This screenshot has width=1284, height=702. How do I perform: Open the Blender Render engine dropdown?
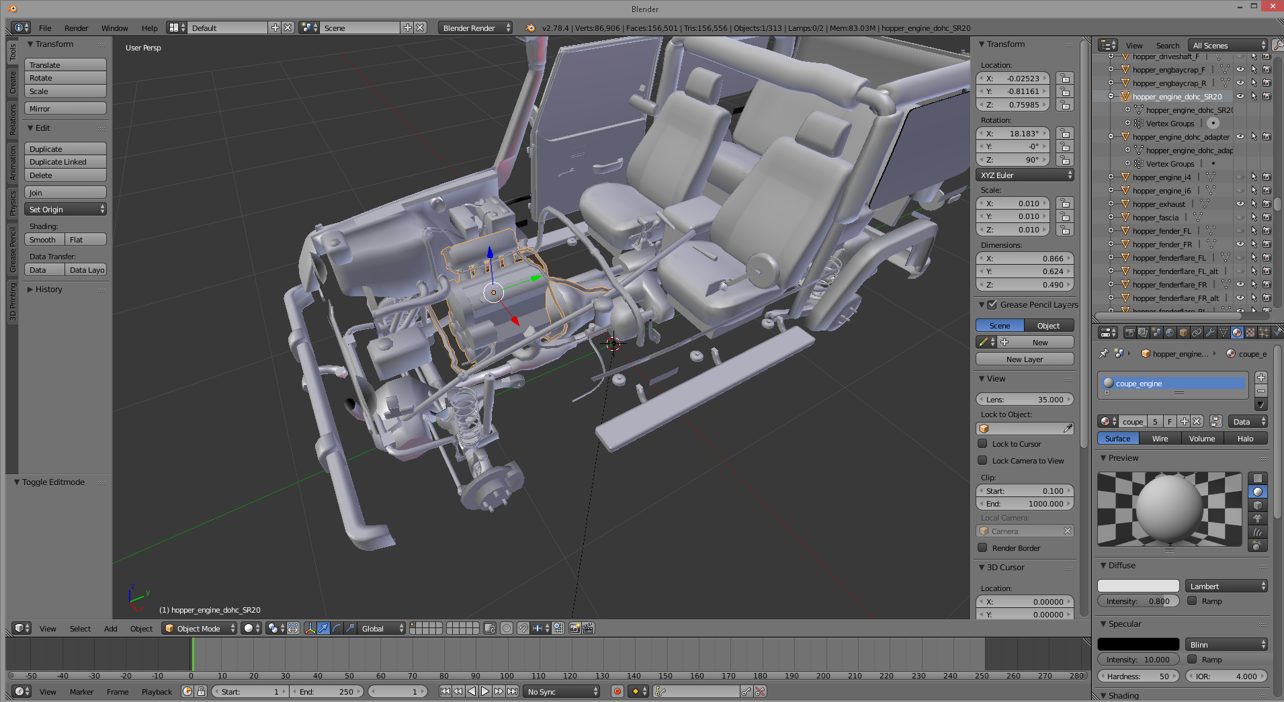(476, 28)
